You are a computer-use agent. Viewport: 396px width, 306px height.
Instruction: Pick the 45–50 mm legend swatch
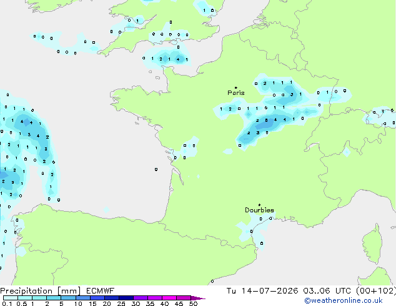click(x=184, y=298)
